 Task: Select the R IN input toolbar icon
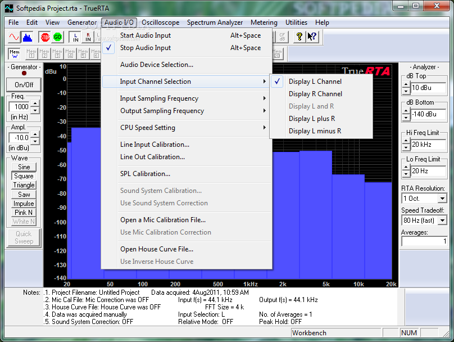[x=88, y=37]
